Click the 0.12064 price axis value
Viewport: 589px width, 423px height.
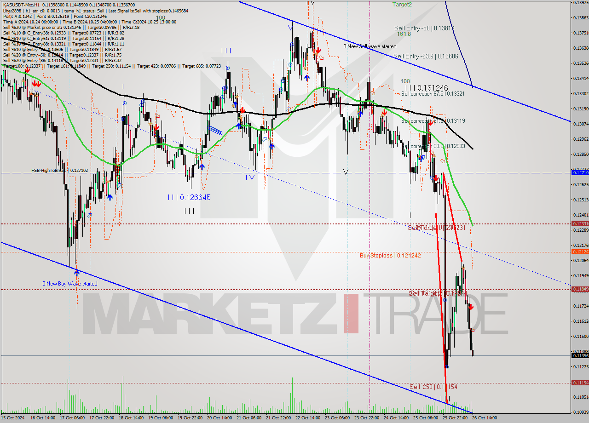click(x=581, y=260)
